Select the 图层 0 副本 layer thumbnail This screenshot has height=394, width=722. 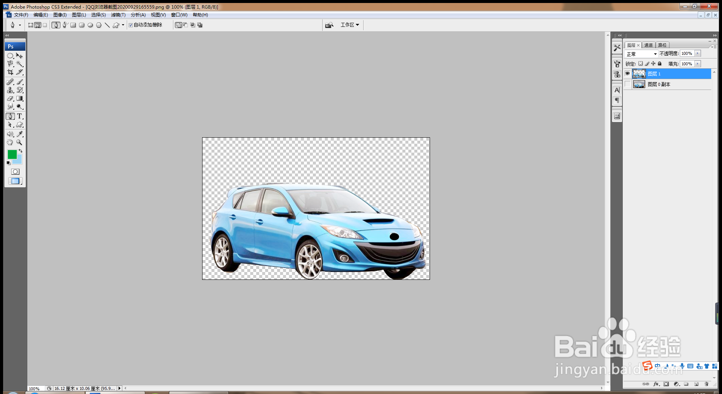point(639,84)
